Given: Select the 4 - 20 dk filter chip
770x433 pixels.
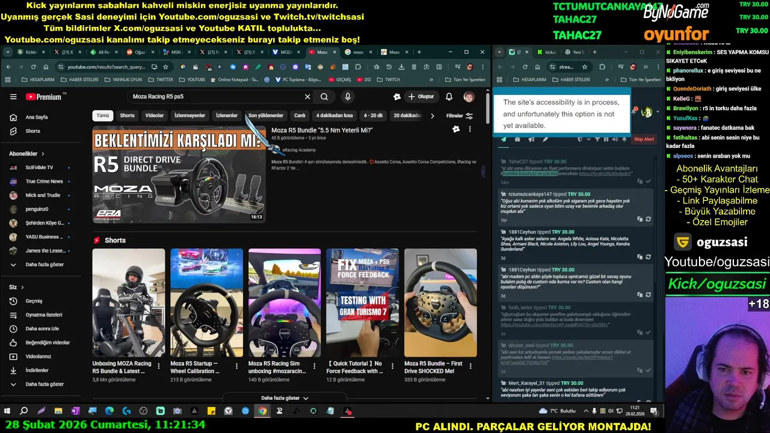Looking at the screenshot, I should [373, 115].
